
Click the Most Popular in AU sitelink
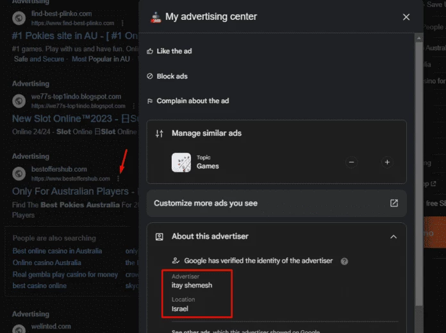click(101, 59)
